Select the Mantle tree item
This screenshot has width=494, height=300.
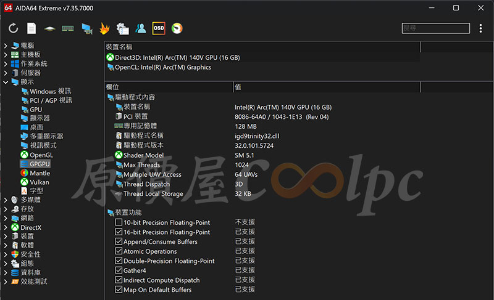35,173
